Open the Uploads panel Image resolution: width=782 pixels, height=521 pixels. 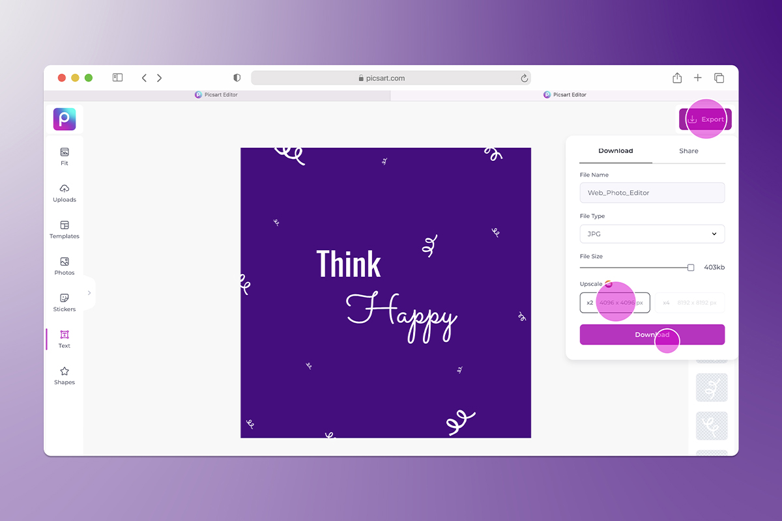[x=64, y=193]
